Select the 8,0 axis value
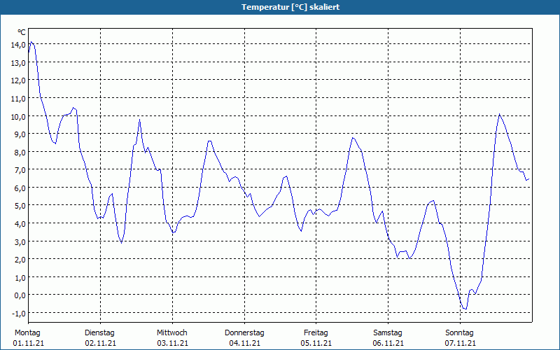This screenshot has width=560, height=350. click(20, 152)
